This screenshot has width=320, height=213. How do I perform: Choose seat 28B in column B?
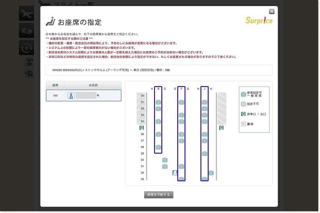click(x=158, y=147)
